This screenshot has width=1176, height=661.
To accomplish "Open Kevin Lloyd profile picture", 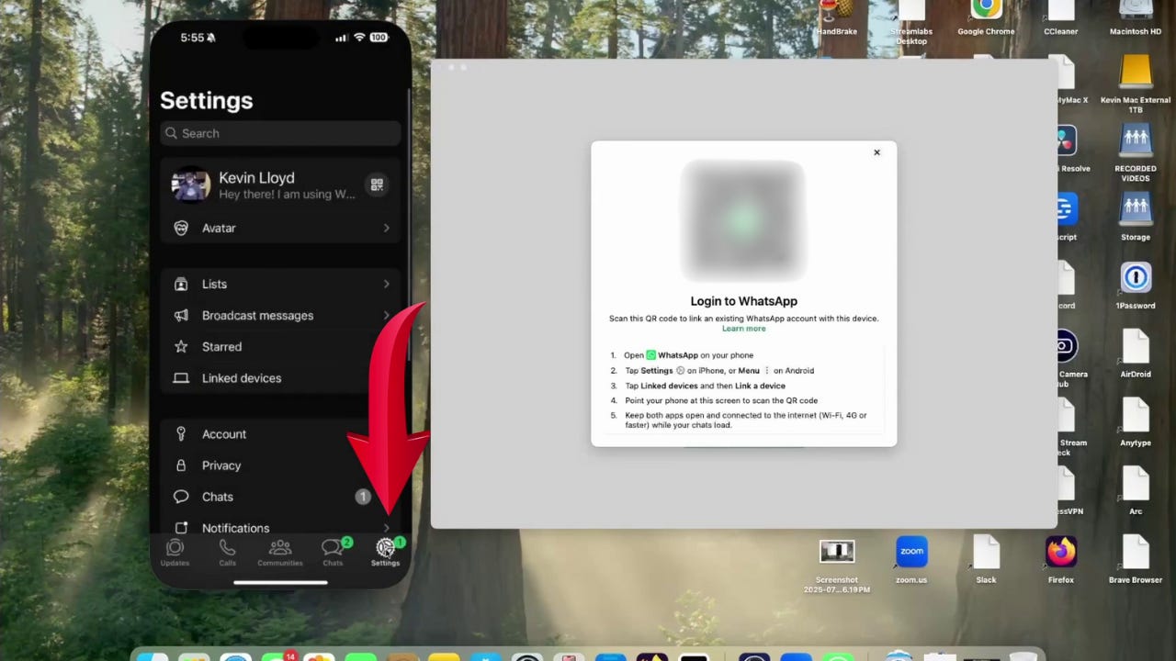I will tap(190, 185).
